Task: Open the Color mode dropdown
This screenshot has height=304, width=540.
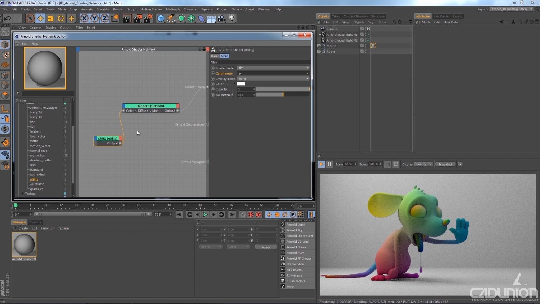Action: [273, 73]
